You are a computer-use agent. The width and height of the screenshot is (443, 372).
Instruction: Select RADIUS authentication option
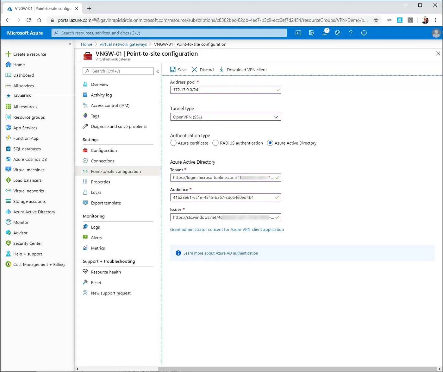215,143
